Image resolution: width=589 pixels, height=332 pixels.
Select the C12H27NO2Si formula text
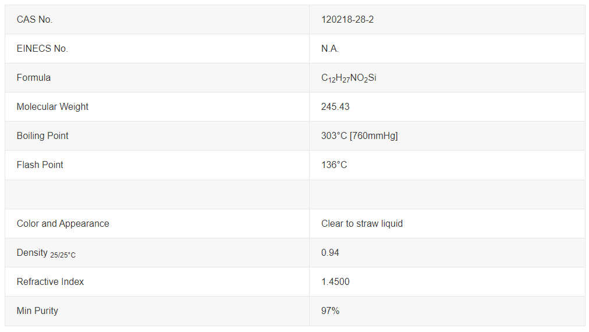[x=349, y=78]
